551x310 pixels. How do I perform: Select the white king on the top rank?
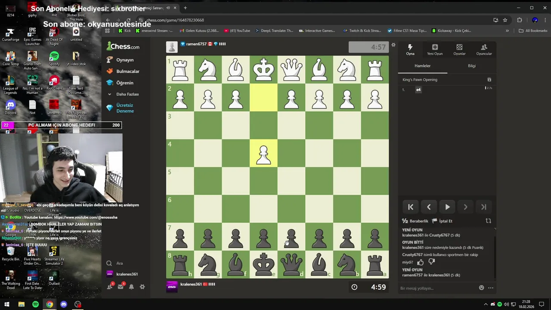point(263,69)
